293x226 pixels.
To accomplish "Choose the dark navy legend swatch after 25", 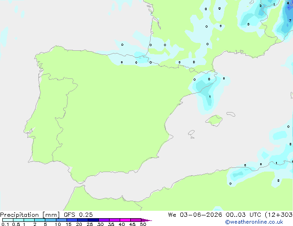I will (93, 220).
